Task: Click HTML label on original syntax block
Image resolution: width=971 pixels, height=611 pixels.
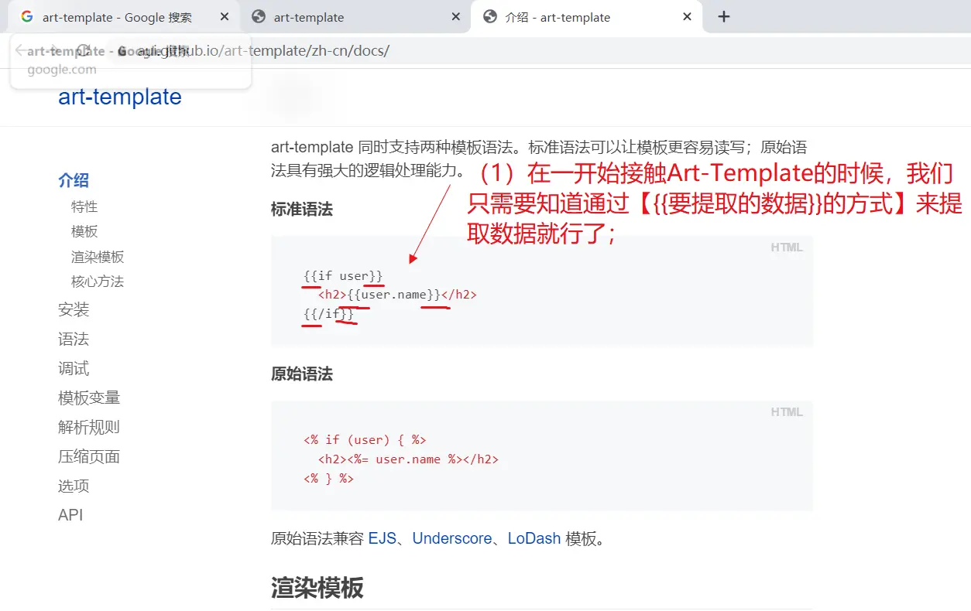Action: point(787,412)
